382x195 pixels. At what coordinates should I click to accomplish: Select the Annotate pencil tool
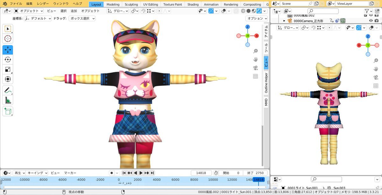tap(8, 91)
